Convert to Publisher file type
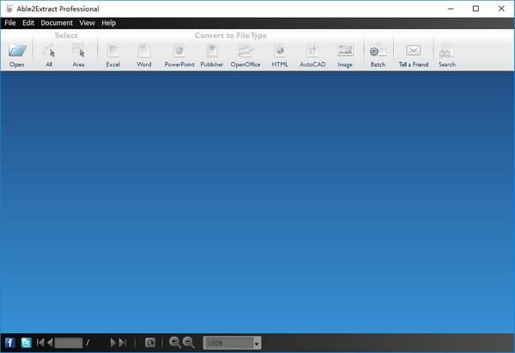515x353 pixels. point(212,52)
